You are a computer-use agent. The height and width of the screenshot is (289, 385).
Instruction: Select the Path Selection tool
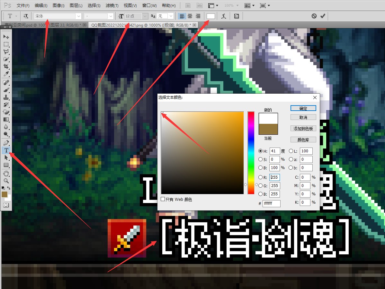coord(6,157)
